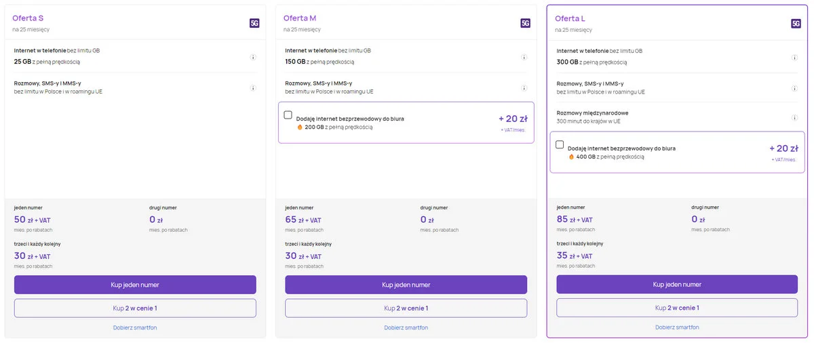
Task: Click the 85 zł + VAT price
Action: (575, 220)
